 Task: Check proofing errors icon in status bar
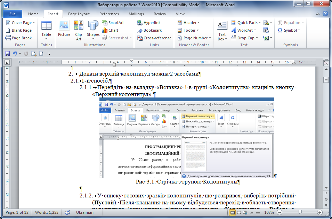pos(67,212)
